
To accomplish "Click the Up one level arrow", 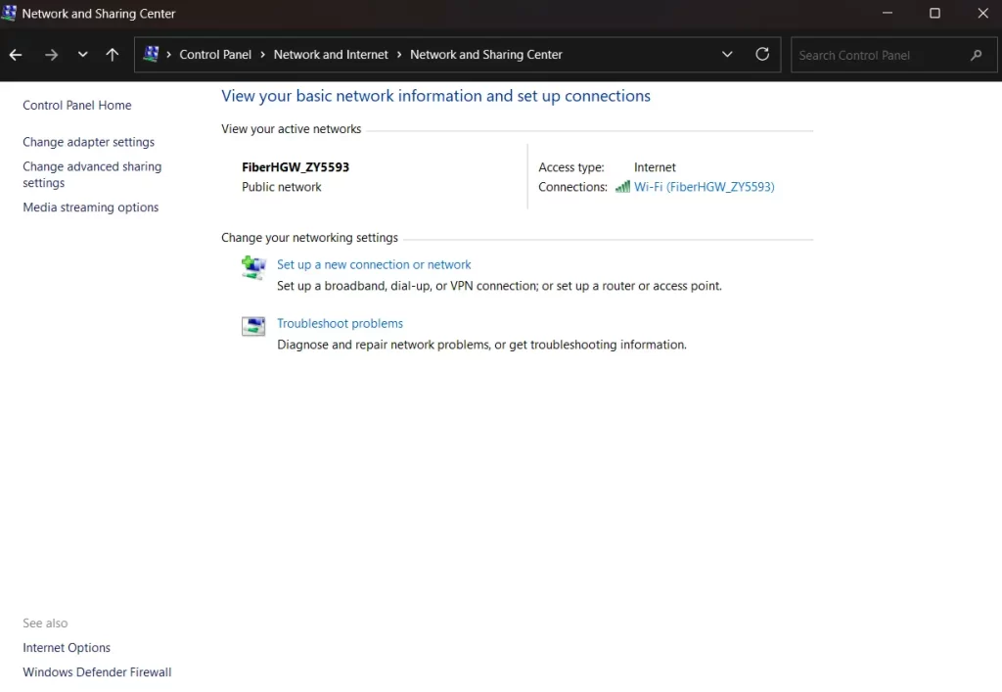I will point(112,54).
